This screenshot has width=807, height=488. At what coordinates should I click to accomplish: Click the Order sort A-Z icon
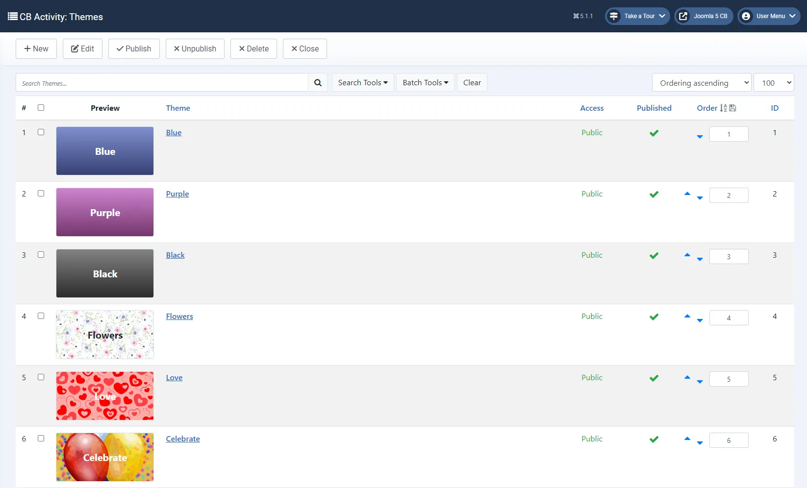pyautogui.click(x=723, y=108)
